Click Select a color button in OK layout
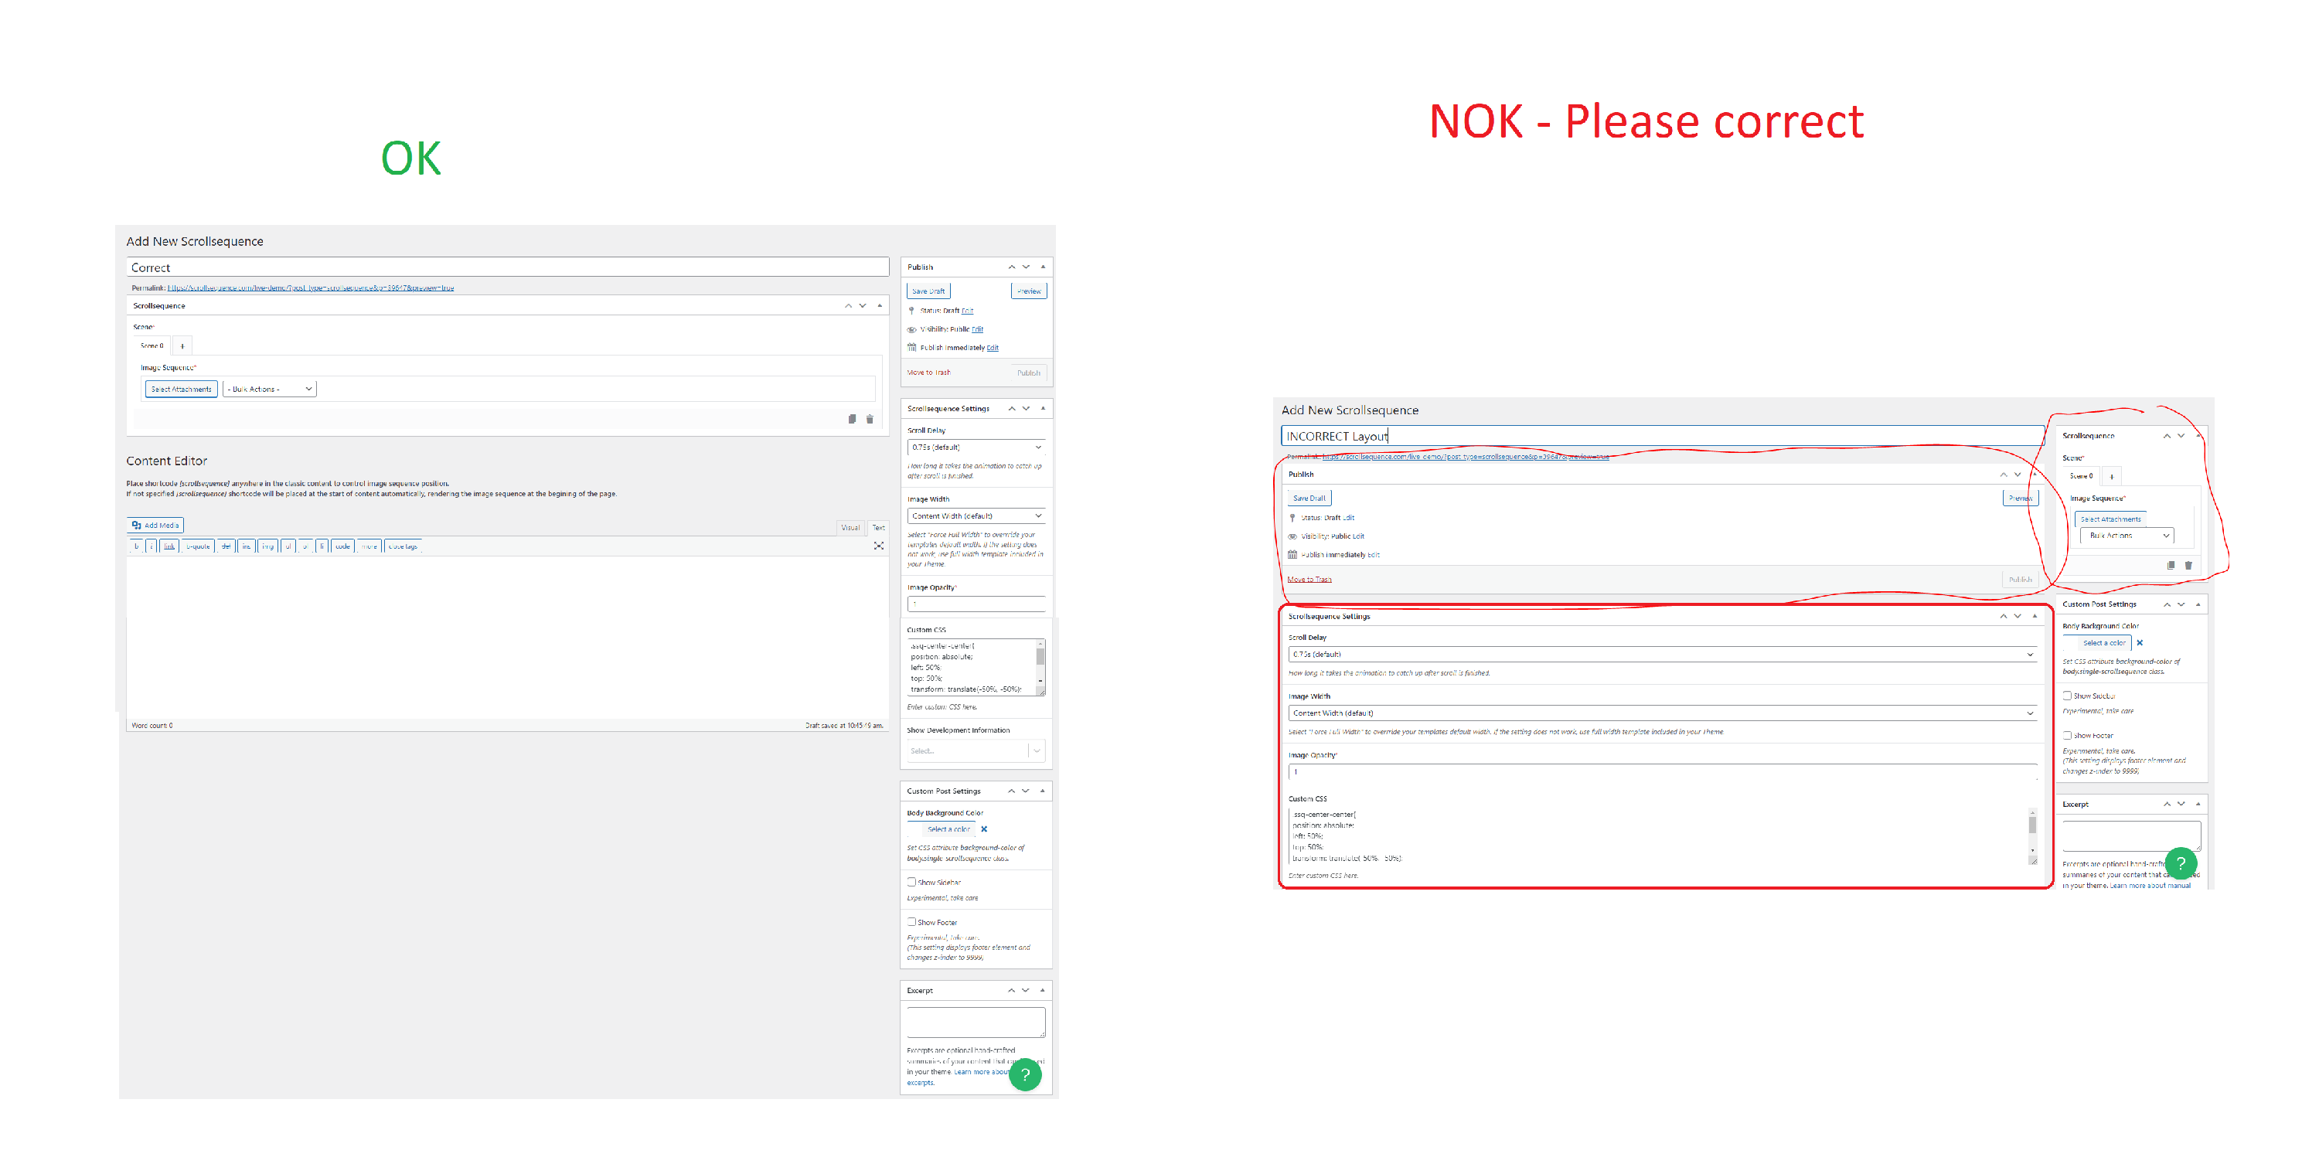The height and width of the screenshot is (1157, 2319). pos(948,829)
